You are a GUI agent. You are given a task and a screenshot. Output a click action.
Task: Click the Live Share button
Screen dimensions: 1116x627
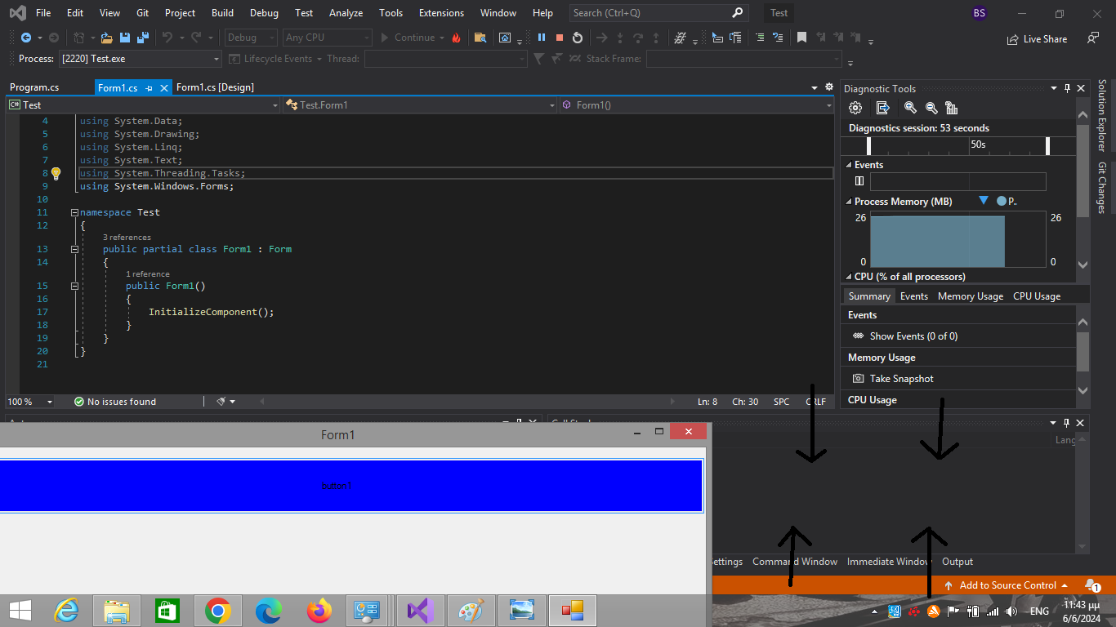click(x=1038, y=38)
